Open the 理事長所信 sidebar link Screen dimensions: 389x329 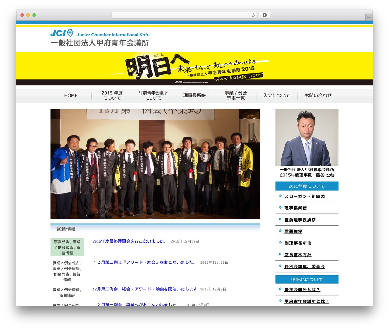(x=295, y=208)
